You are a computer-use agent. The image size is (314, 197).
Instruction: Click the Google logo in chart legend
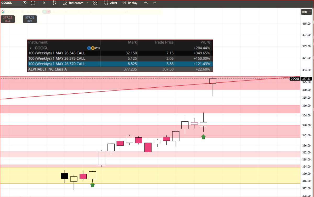point(3,12)
